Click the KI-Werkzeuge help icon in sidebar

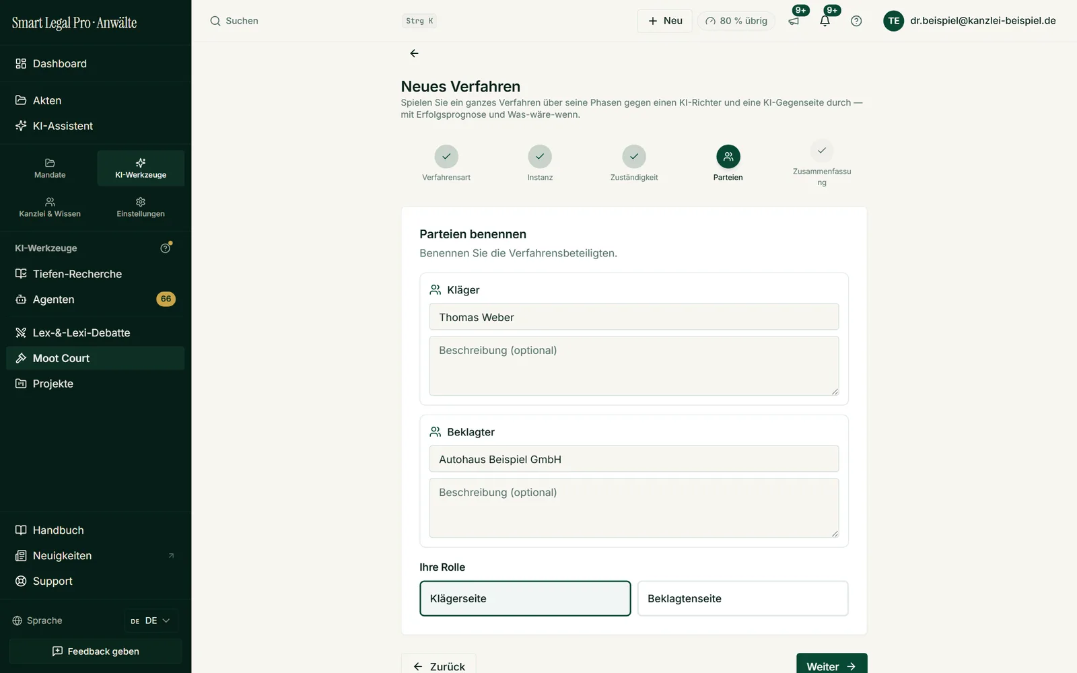click(166, 248)
